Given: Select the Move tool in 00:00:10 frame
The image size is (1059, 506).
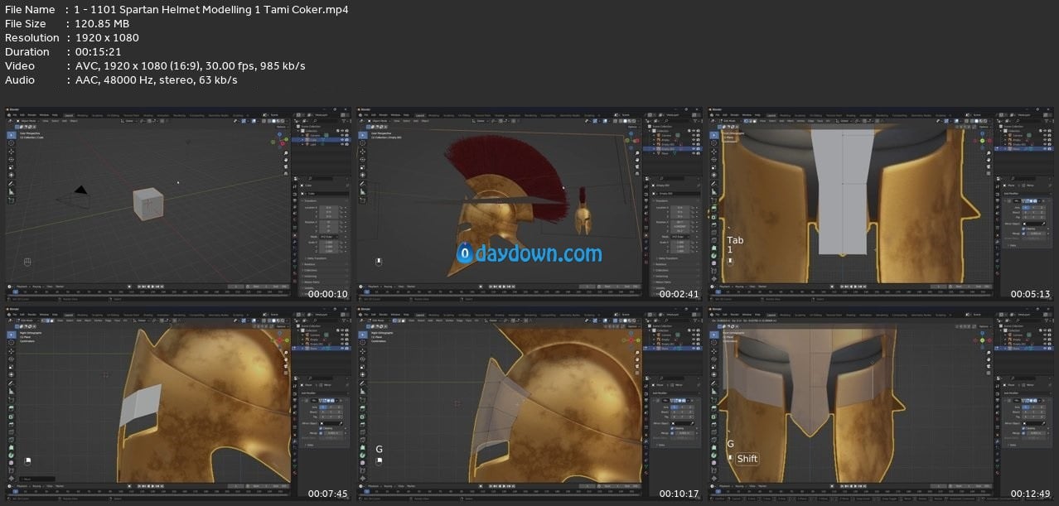Looking at the screenshot, I should pos(12,151).
